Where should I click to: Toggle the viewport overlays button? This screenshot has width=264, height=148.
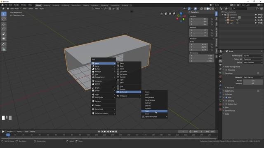195,9
